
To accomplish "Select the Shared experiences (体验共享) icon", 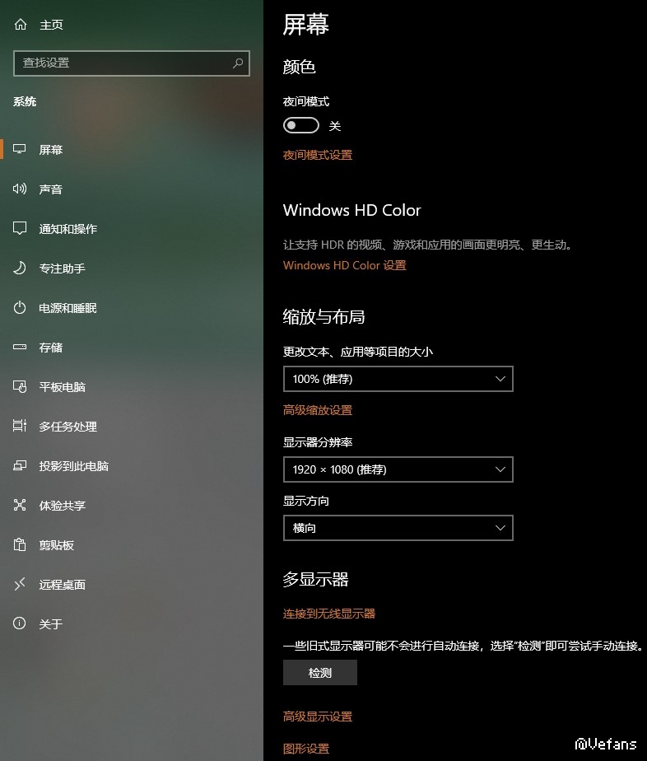I will coord(20,505).
